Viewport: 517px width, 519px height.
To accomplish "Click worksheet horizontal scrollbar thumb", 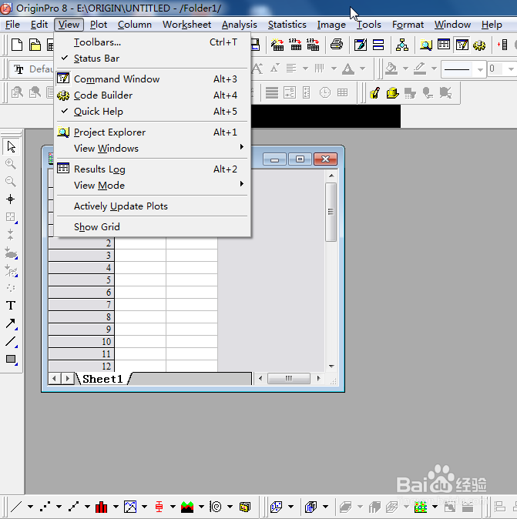I will (289, 378).
